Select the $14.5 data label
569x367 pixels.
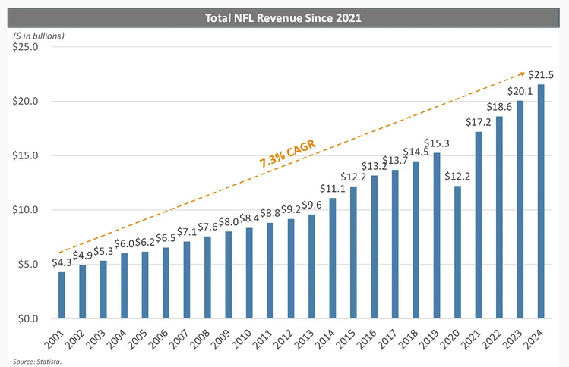click(416, 152)
